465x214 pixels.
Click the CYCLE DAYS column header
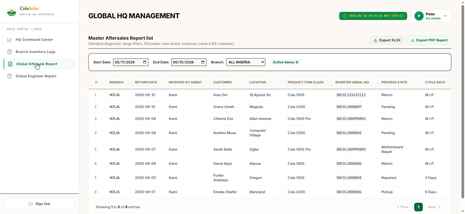coord(435,83)
